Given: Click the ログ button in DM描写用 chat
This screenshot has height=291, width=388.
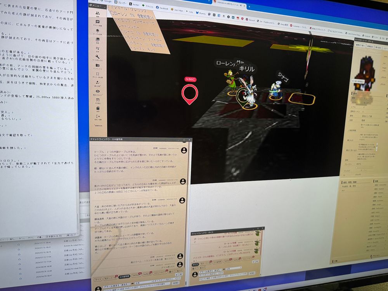Looking at the screenshot, I should (x=180, y=271).
